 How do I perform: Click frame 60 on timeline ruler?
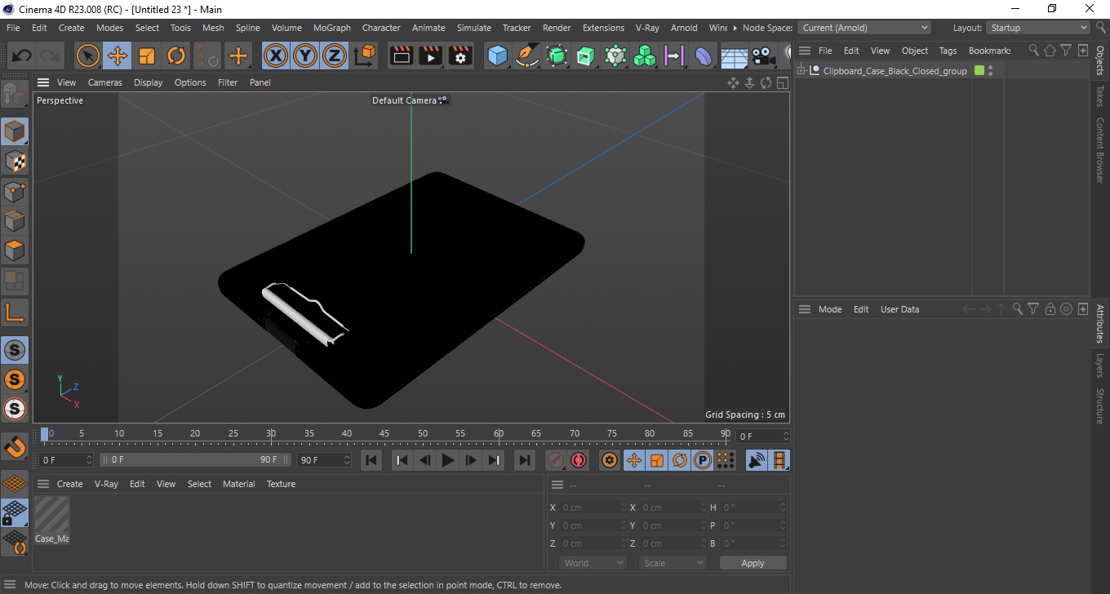pos(499,433)
